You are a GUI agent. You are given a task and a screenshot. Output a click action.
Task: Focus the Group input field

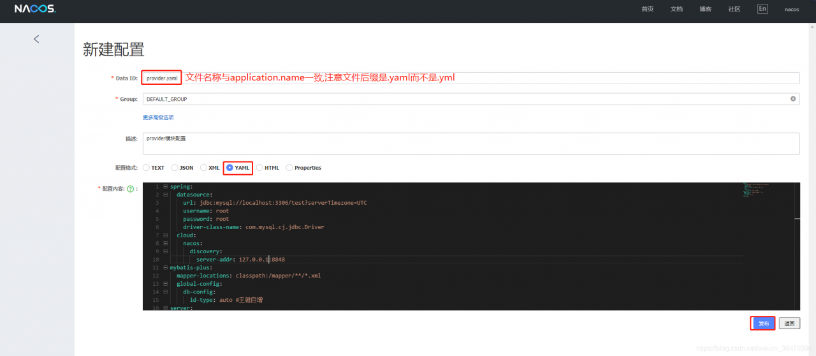(x=471, y=99)
